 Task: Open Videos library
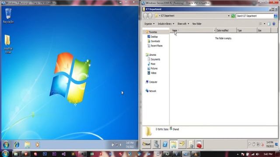click(152, 73)
